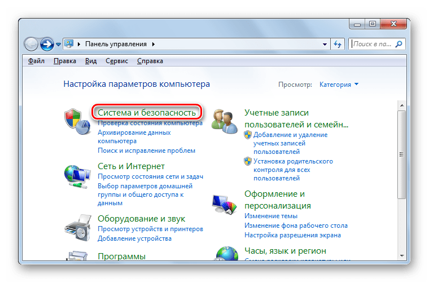Image resolution: width=429 pixels, height=283 pixels.
Task: Open Система и безопасность category
Action: 147,113
